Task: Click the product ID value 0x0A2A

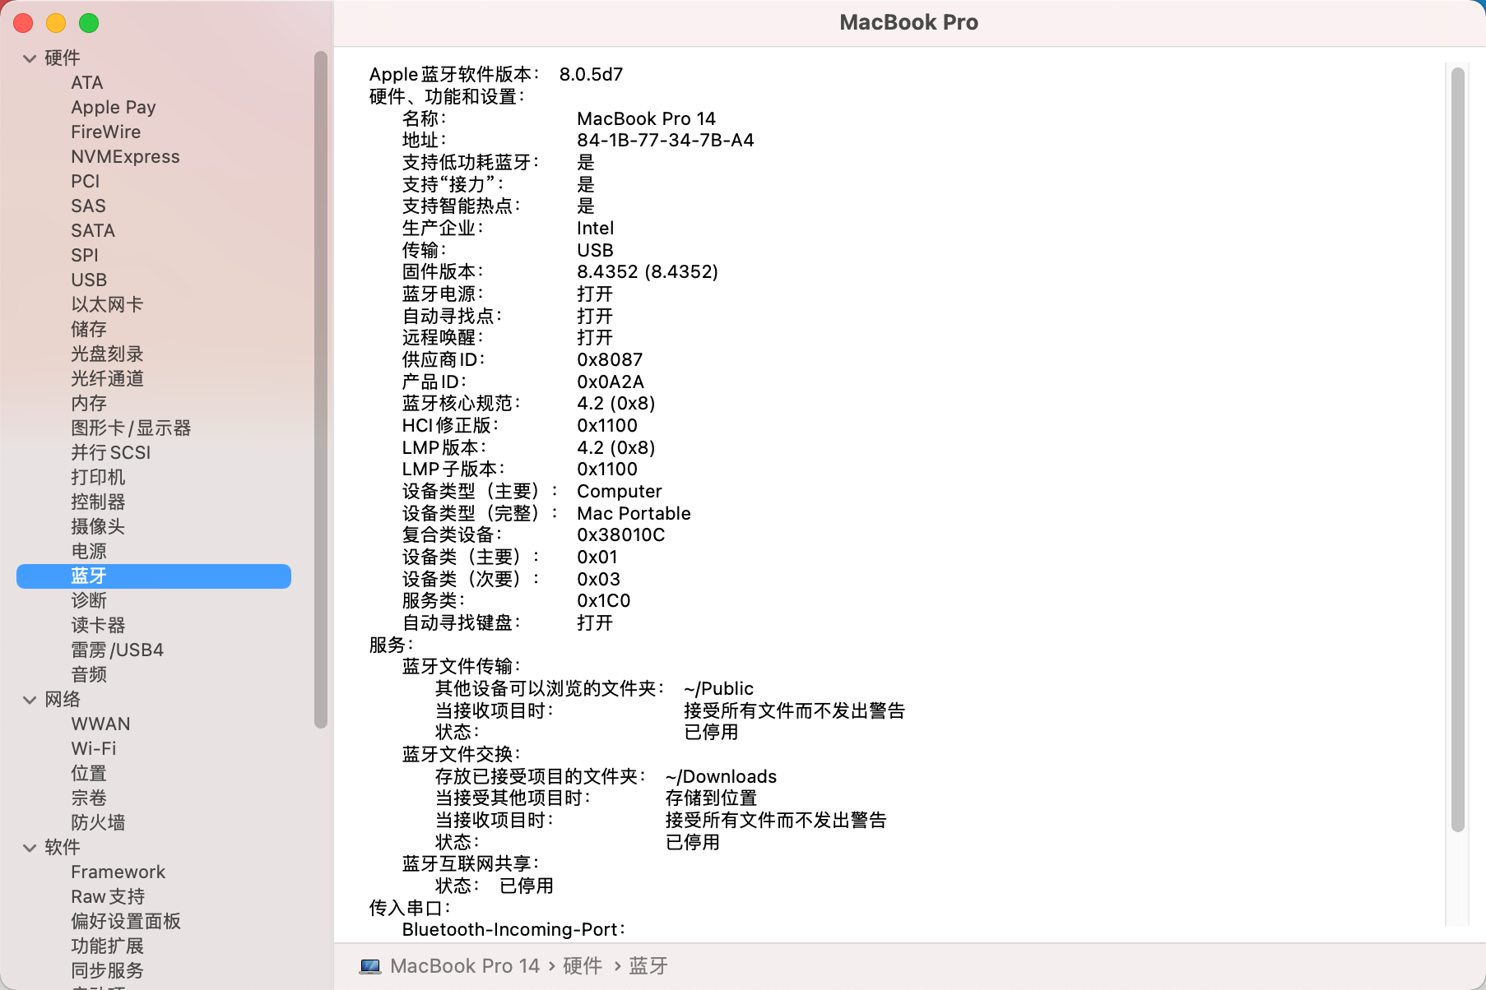Action: [x=611, y=382]
